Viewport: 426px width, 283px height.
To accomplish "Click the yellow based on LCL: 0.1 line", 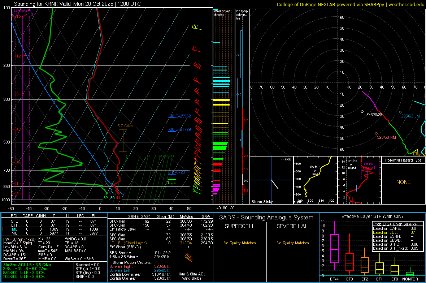I will (x=395, y=232).
